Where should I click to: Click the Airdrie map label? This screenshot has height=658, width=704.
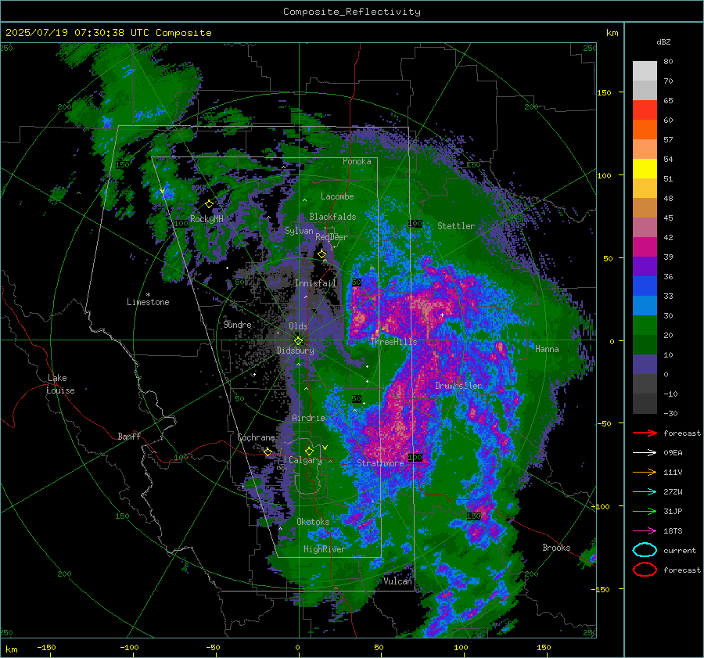(308, 418)
